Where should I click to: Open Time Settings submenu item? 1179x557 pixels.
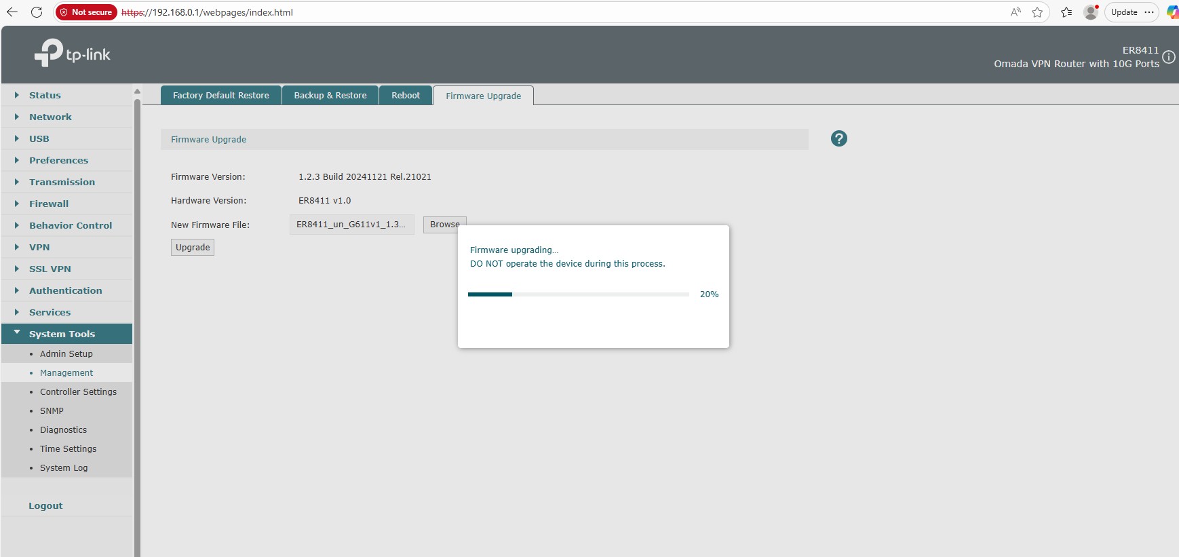(x=66, y=448)
